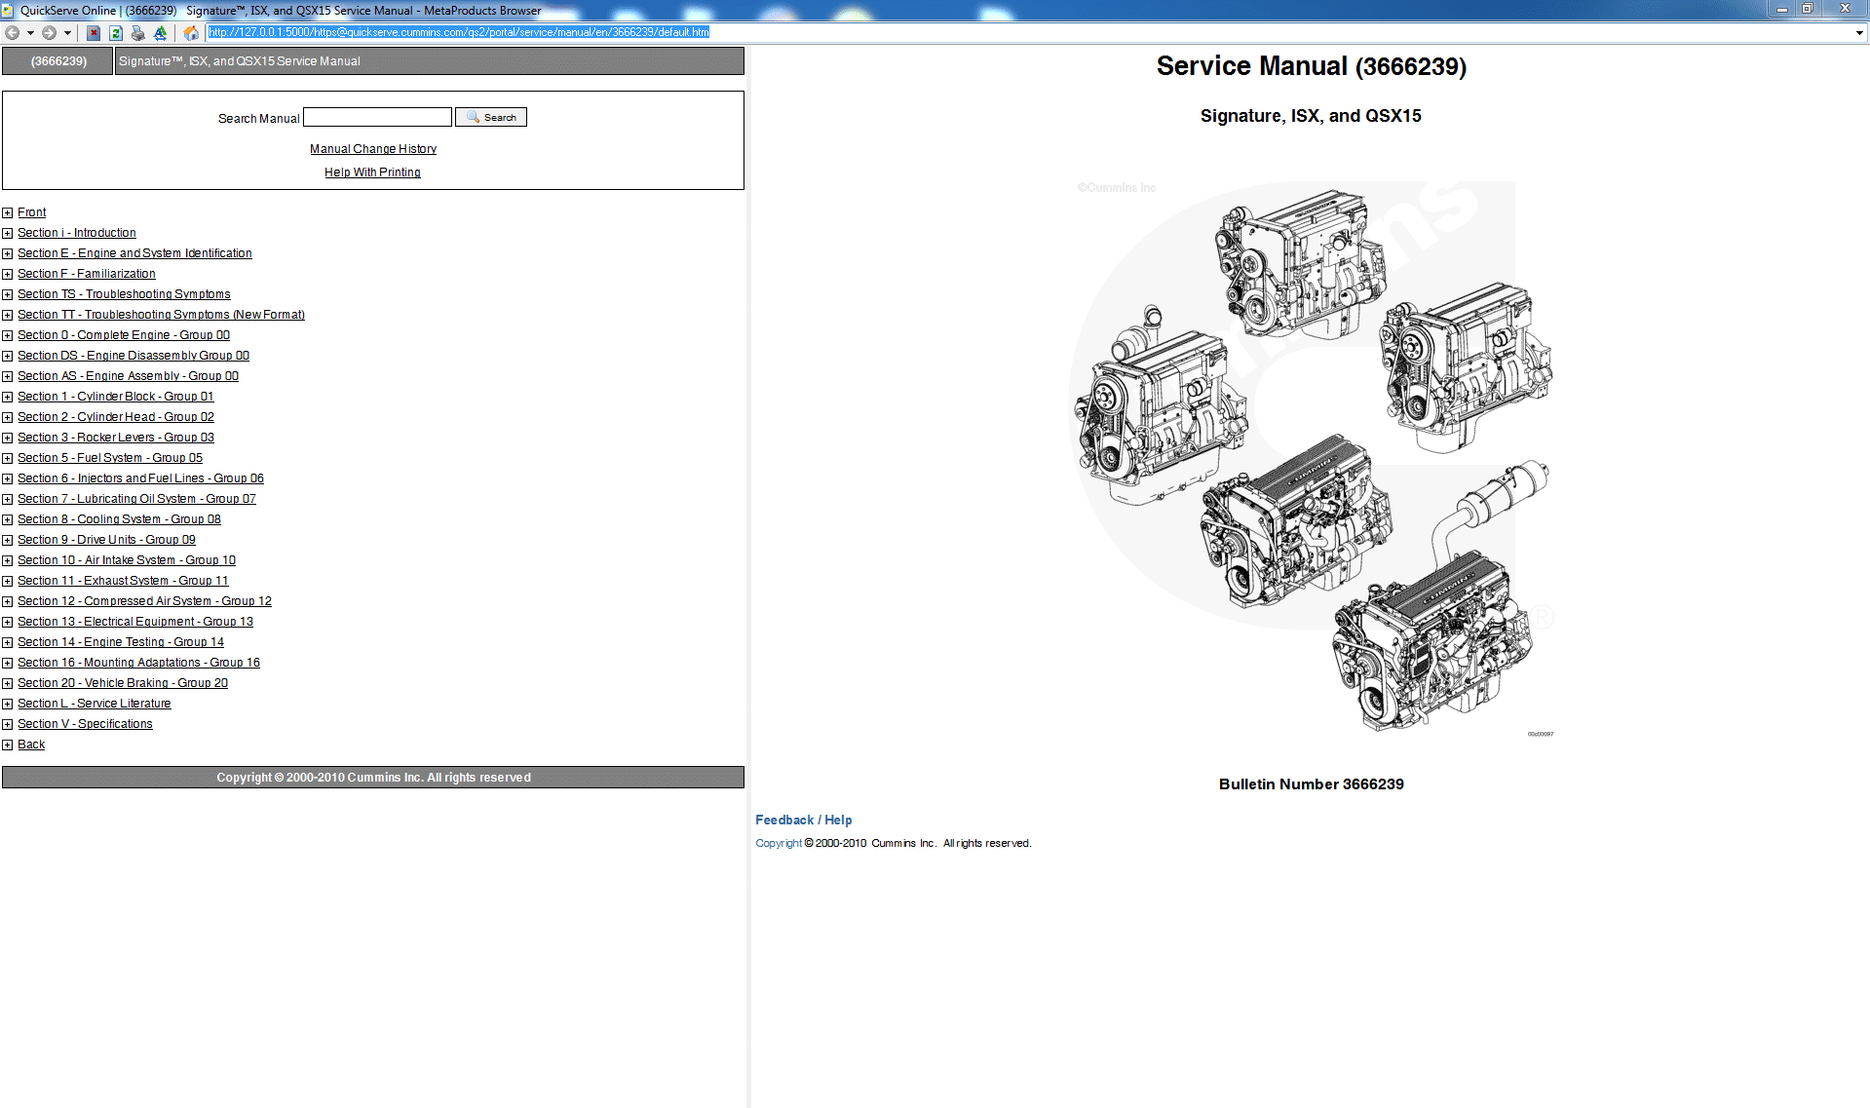Click the Help With Printing link
The width and height of the screenshot is (1870, 1108).
372,172
